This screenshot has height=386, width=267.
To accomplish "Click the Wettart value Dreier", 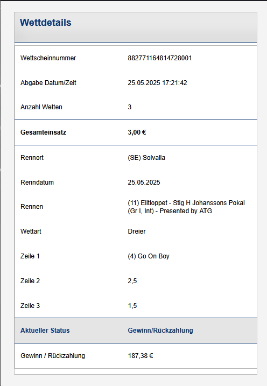I will tap(137, 231).
